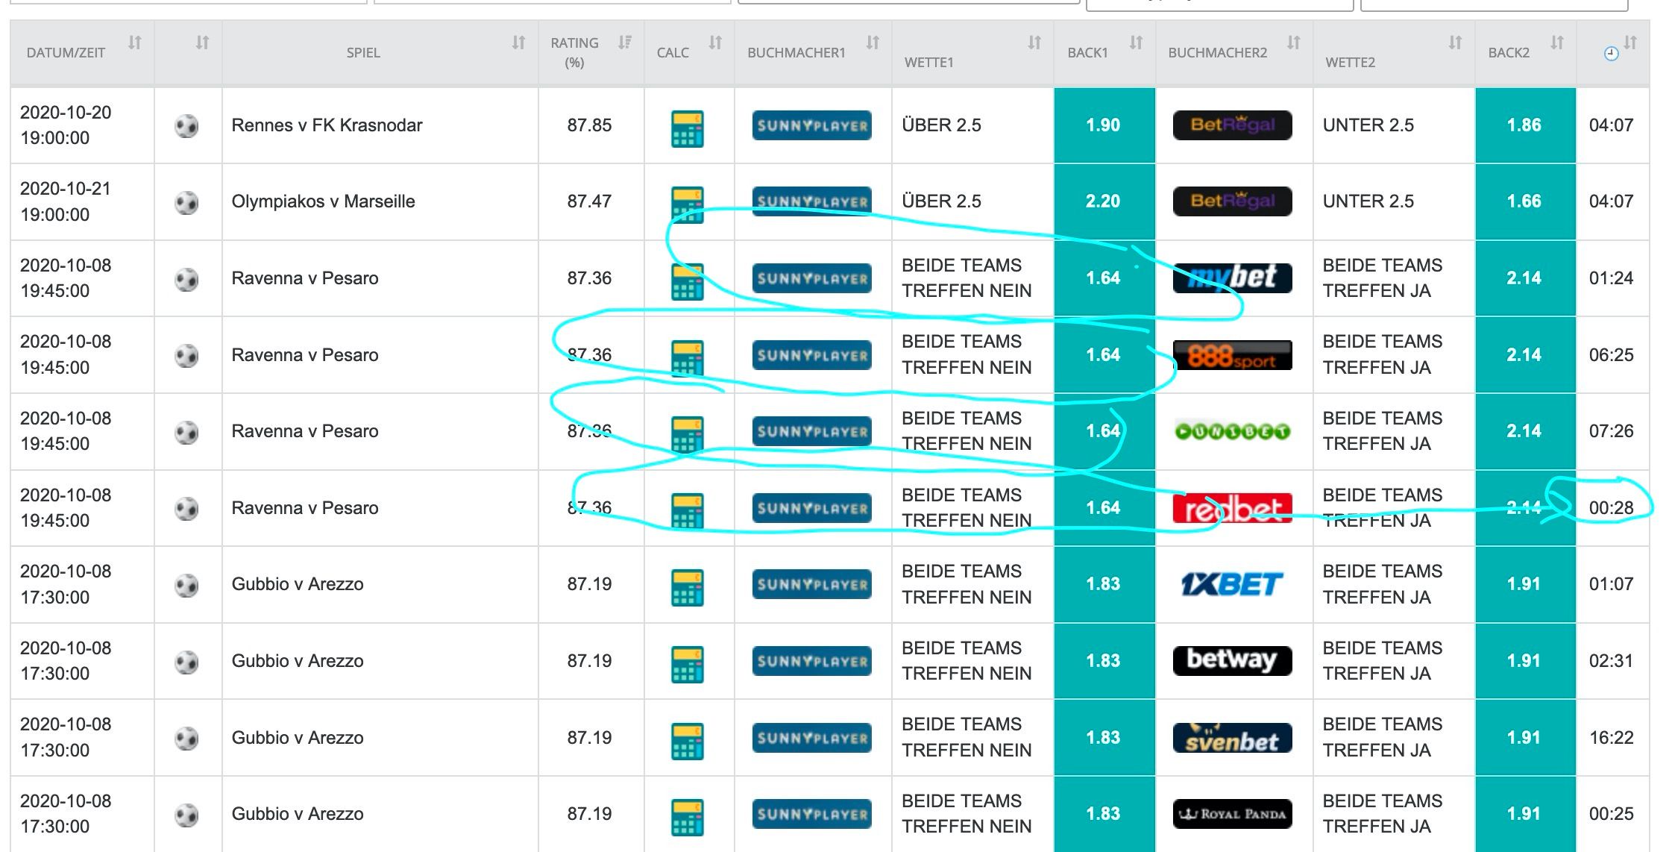Click update time 16:22 in svenbet row
This screenshot has height=852, width=1672.
[1611, 738]
